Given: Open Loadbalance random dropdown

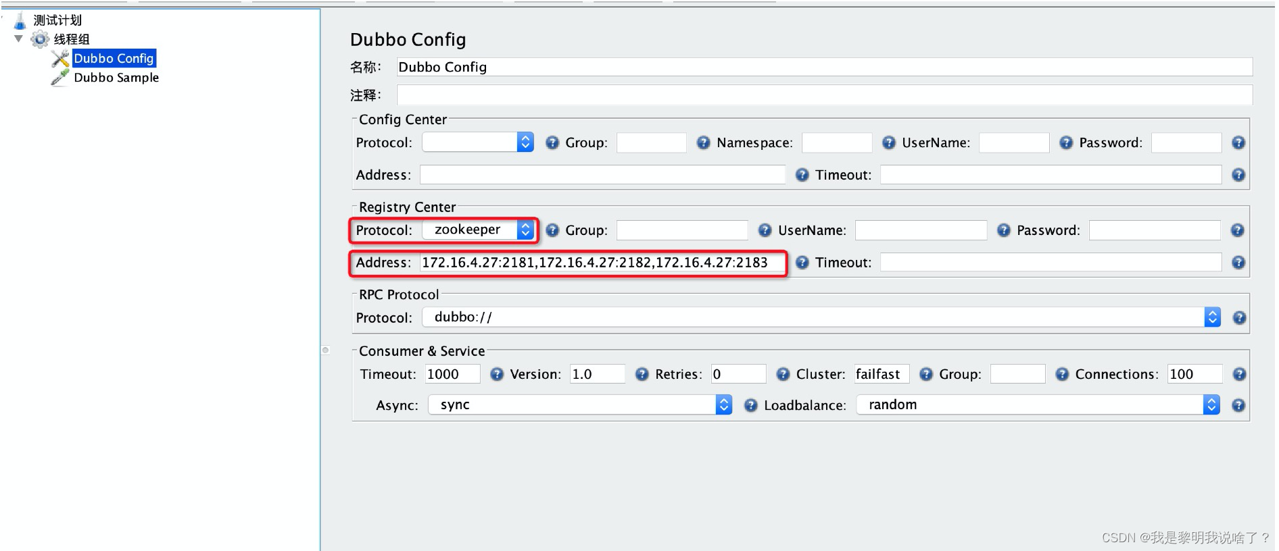Looking at the screenshot, I should click(1038, 404).
